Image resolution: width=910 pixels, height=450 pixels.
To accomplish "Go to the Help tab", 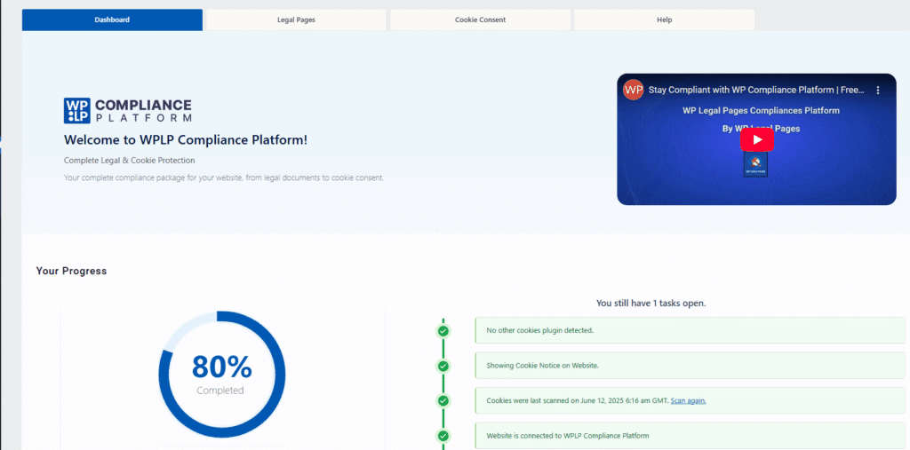I will click(664, 20).
